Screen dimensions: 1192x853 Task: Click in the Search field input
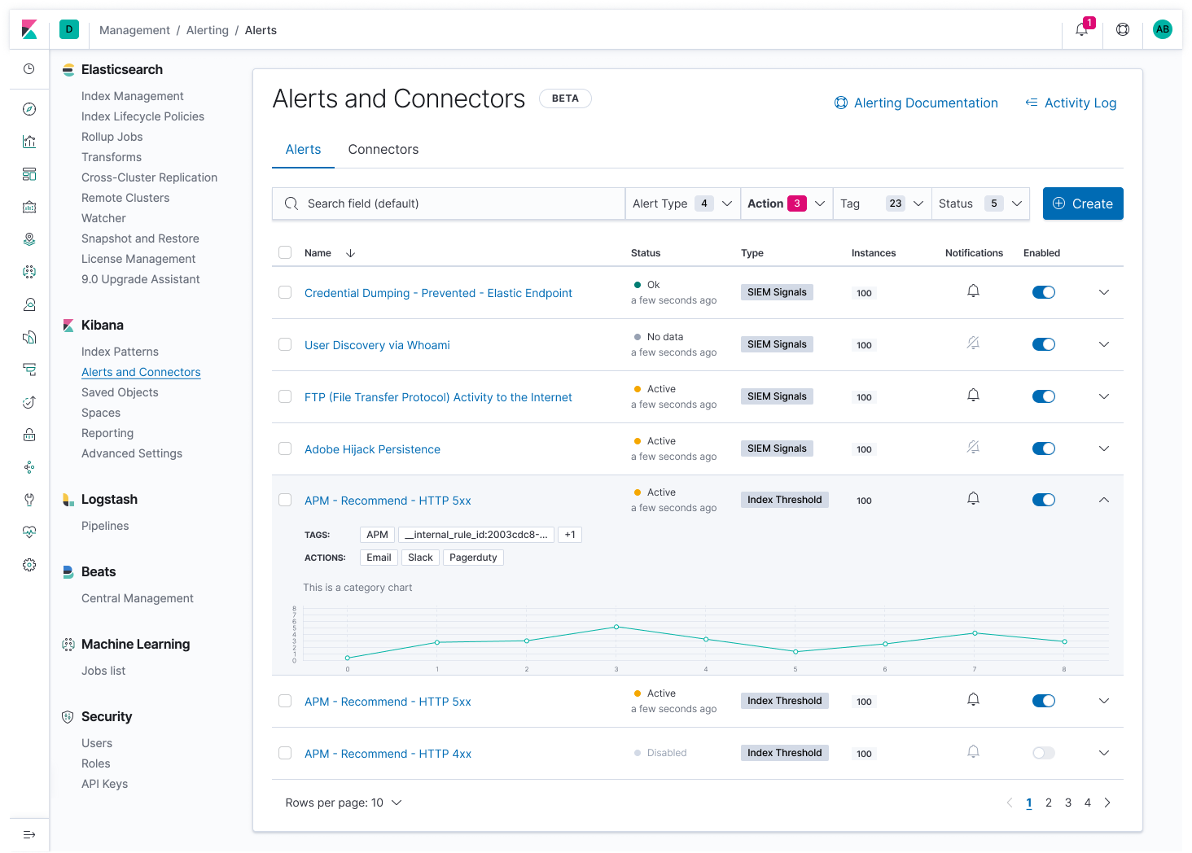[x=449, y=203]
